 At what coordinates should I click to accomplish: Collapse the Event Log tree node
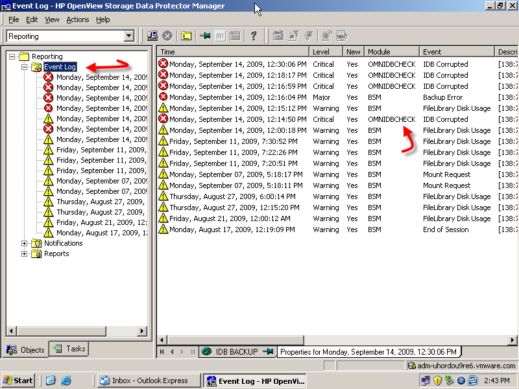(24, 67)
